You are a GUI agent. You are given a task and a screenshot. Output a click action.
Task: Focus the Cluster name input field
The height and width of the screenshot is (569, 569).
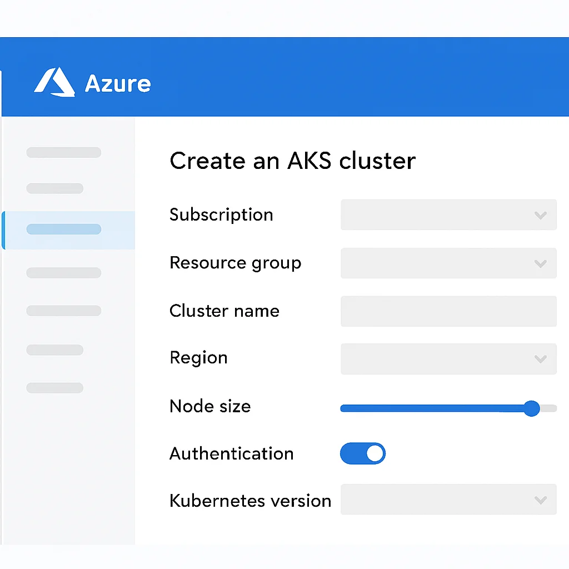pyautogui.click(x=448, y=311)
